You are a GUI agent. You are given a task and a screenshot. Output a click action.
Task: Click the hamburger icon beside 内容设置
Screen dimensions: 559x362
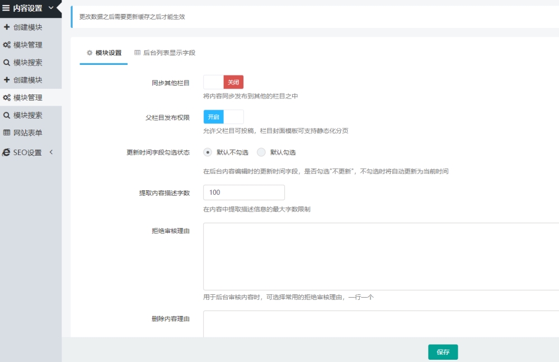pyautogui.click(x=6, y=8)
